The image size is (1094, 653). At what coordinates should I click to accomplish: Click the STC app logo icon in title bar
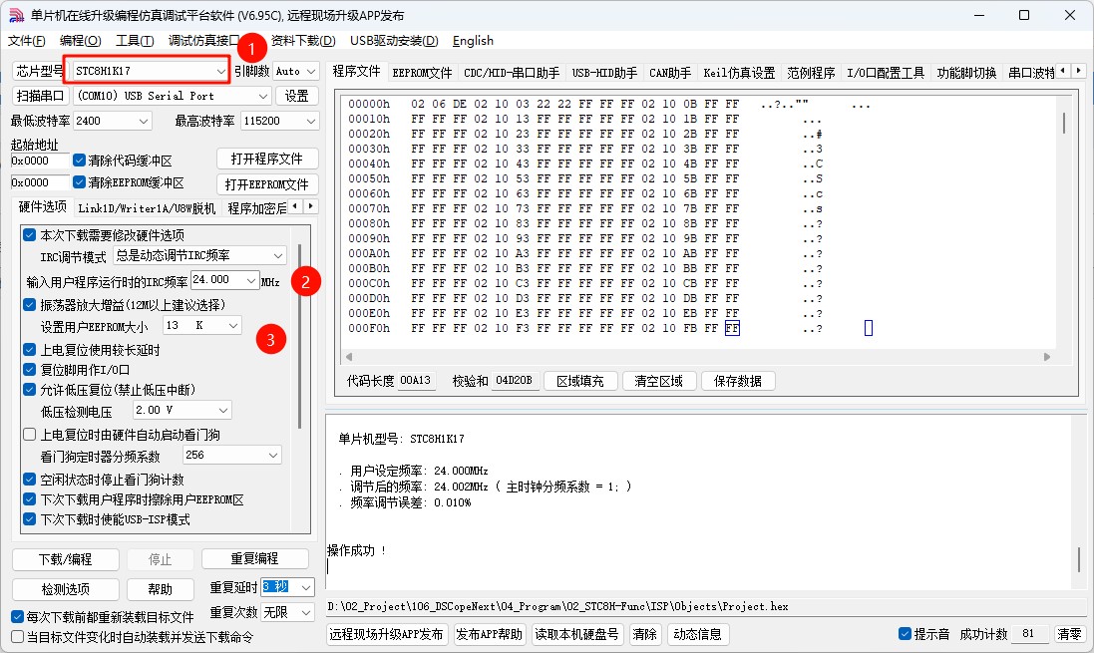pyautogui.click(x=16, y=15)
